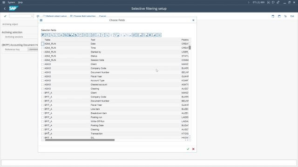Click the scissors Cut icon in the toolbar
This screenshot has width=298, height=167.
[61, 35]
